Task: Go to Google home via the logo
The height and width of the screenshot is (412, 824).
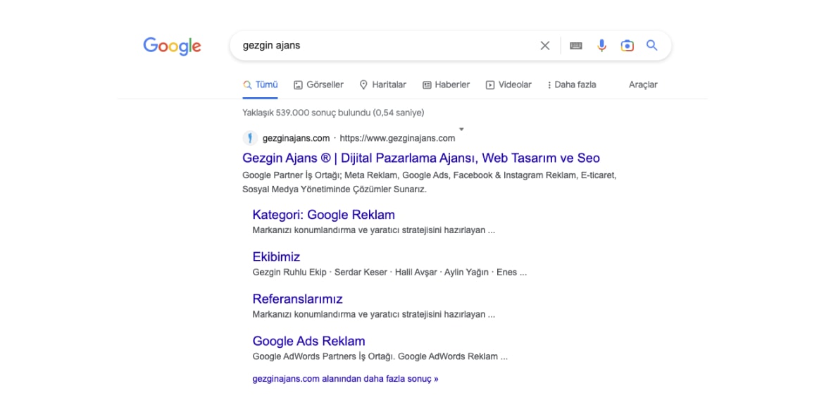Action: [x=172, y=46]
